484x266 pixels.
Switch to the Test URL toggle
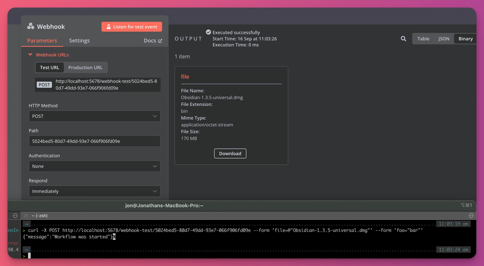pos(49,68)
